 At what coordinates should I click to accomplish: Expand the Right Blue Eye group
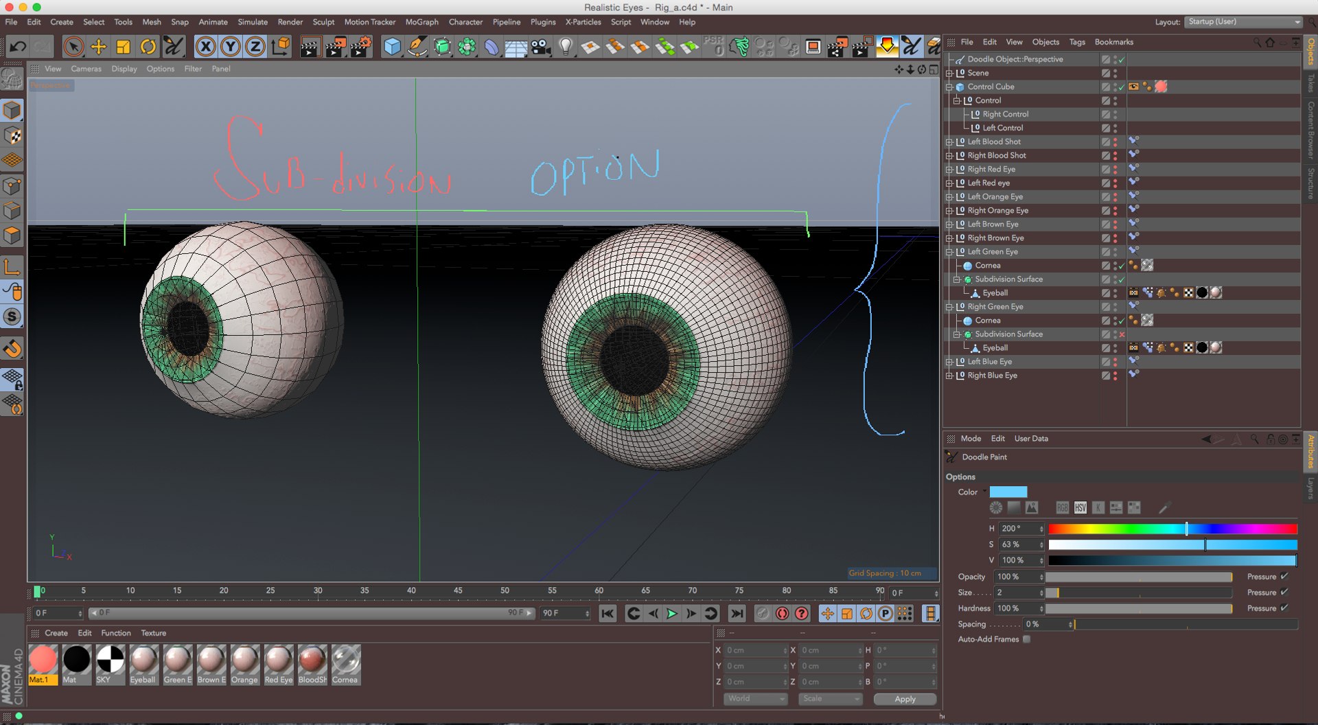point(949,376)
